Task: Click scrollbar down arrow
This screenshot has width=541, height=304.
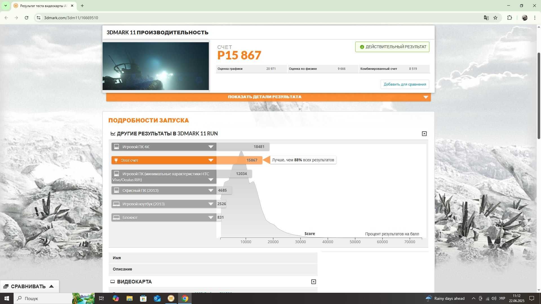Action: (x=539, y=290)
